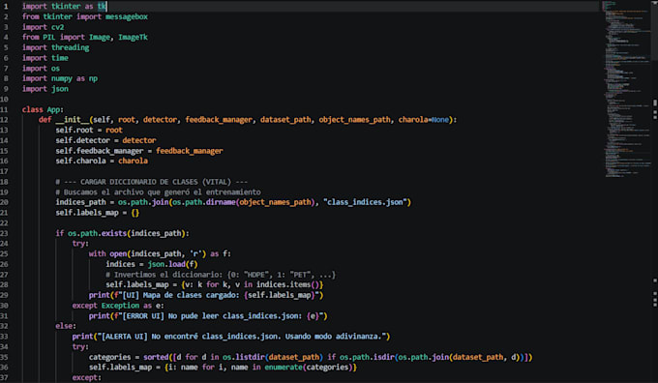Click the bare 'except:' on line 37
The height and width of the screenshot is (383, 658).
tap(87, 377)
